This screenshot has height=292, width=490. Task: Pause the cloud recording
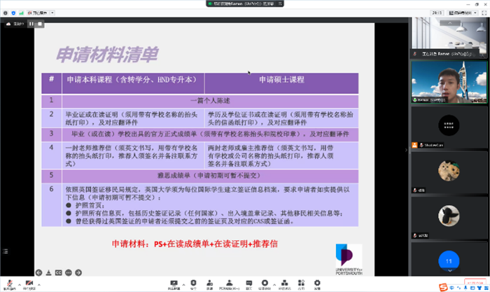point(31,23)
